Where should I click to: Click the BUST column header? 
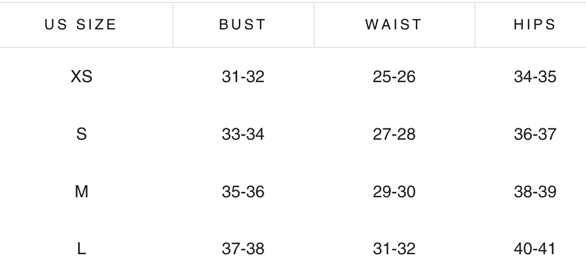(x=243, y=25)
